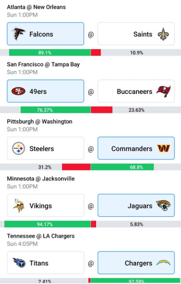Select the Steelers pick button
181x284 pixels.
tap(45, 148)
